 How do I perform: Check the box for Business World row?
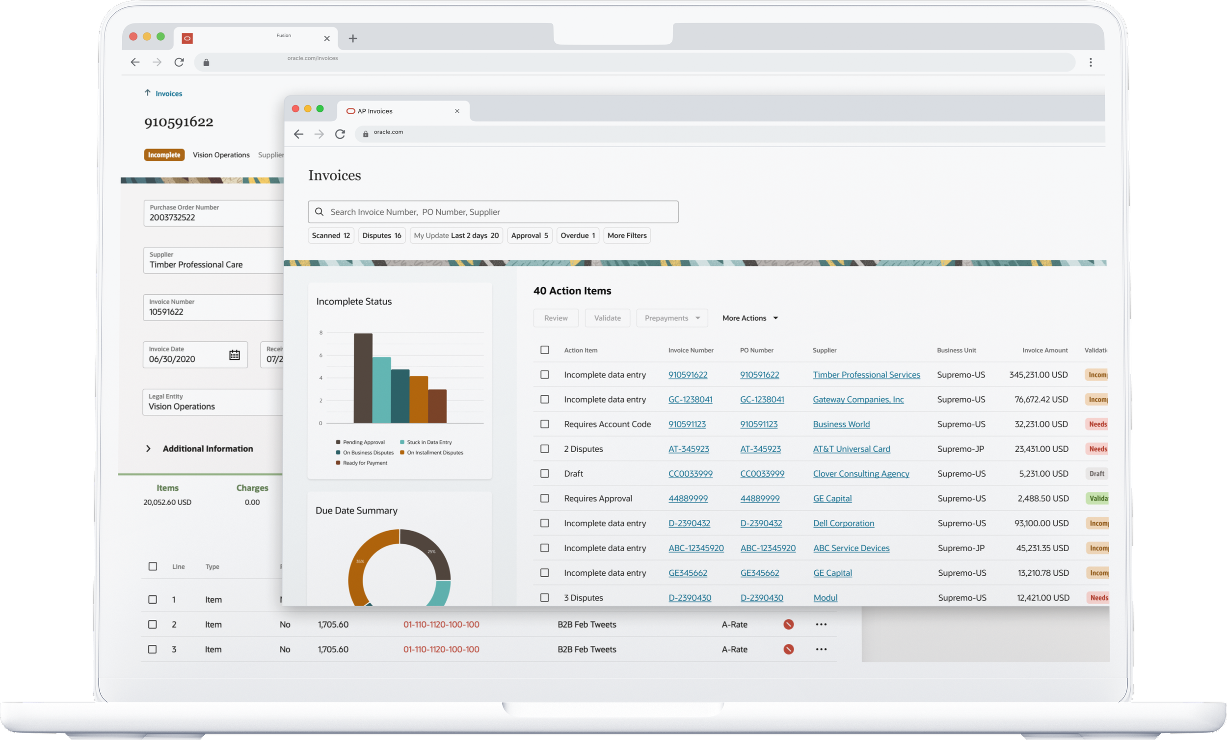(545, 424)
